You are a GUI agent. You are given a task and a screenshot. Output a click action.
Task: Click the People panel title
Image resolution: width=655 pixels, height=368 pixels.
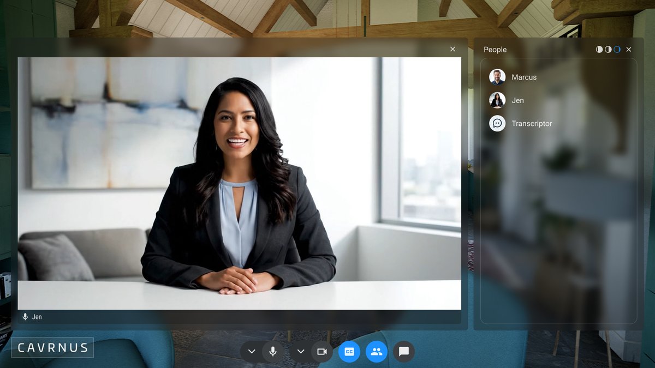click(495, 50)
